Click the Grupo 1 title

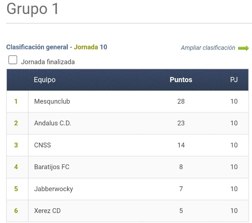coord(32,9)
